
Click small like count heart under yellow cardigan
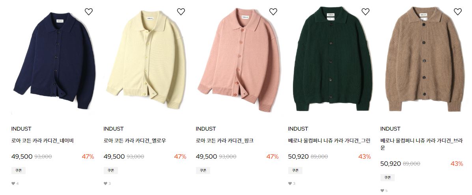[x=105, y=183]
